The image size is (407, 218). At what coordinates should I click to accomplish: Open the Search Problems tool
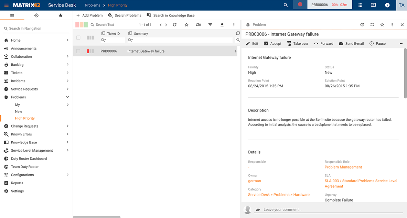click(x=125, y=15)
